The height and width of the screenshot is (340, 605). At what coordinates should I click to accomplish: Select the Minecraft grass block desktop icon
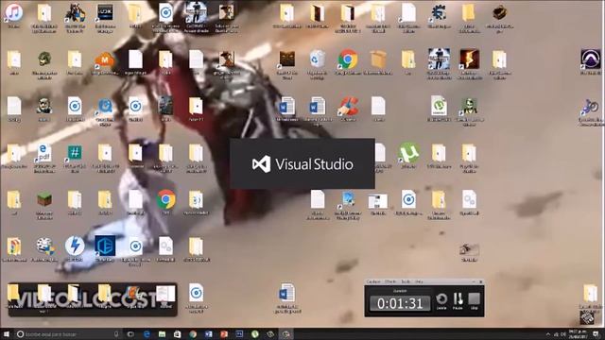pyautogui.click(x=44, y=199)
